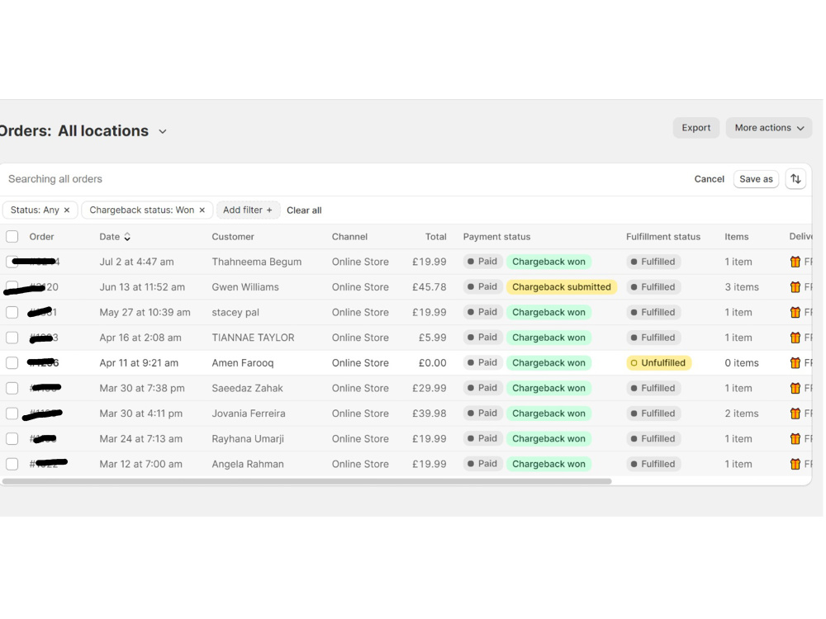Viewport: 826px width, 619px height.
Task: Check the box for stacey pal's order
Action: click(x=12, y=312)
